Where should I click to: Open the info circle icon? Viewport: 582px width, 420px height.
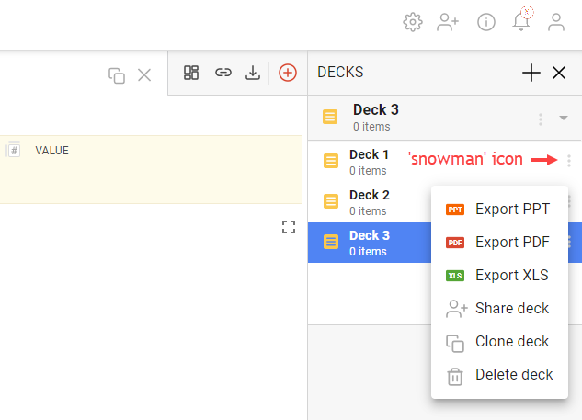486,22
